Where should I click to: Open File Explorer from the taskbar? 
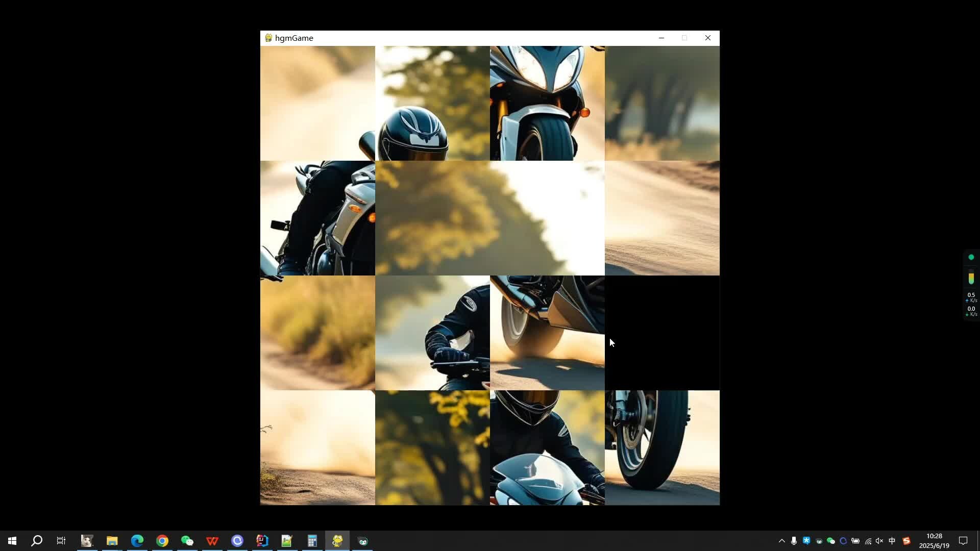coord(112,541)
